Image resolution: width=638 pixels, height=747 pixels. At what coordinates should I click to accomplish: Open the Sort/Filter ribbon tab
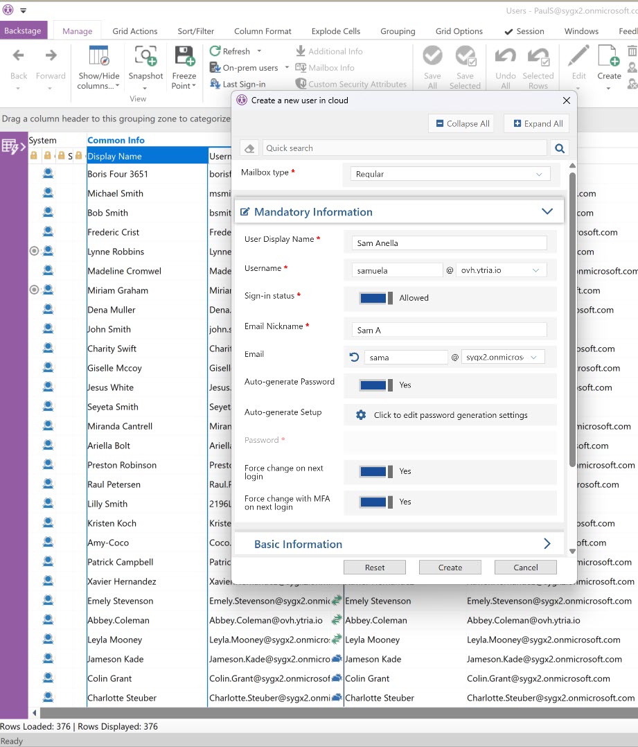pyautogui.click(x=195, y=31)
